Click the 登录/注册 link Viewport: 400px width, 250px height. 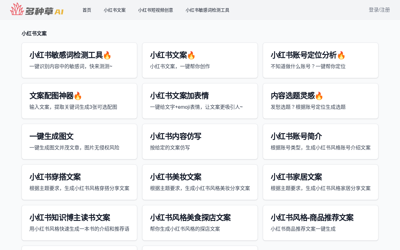point(379,10)
